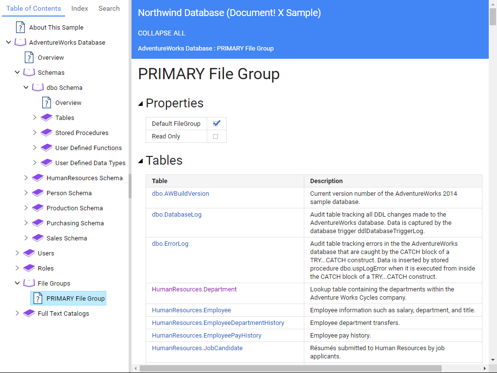
Task: Open the dbo.DatabaseLog table link
Action: (177, 214)
